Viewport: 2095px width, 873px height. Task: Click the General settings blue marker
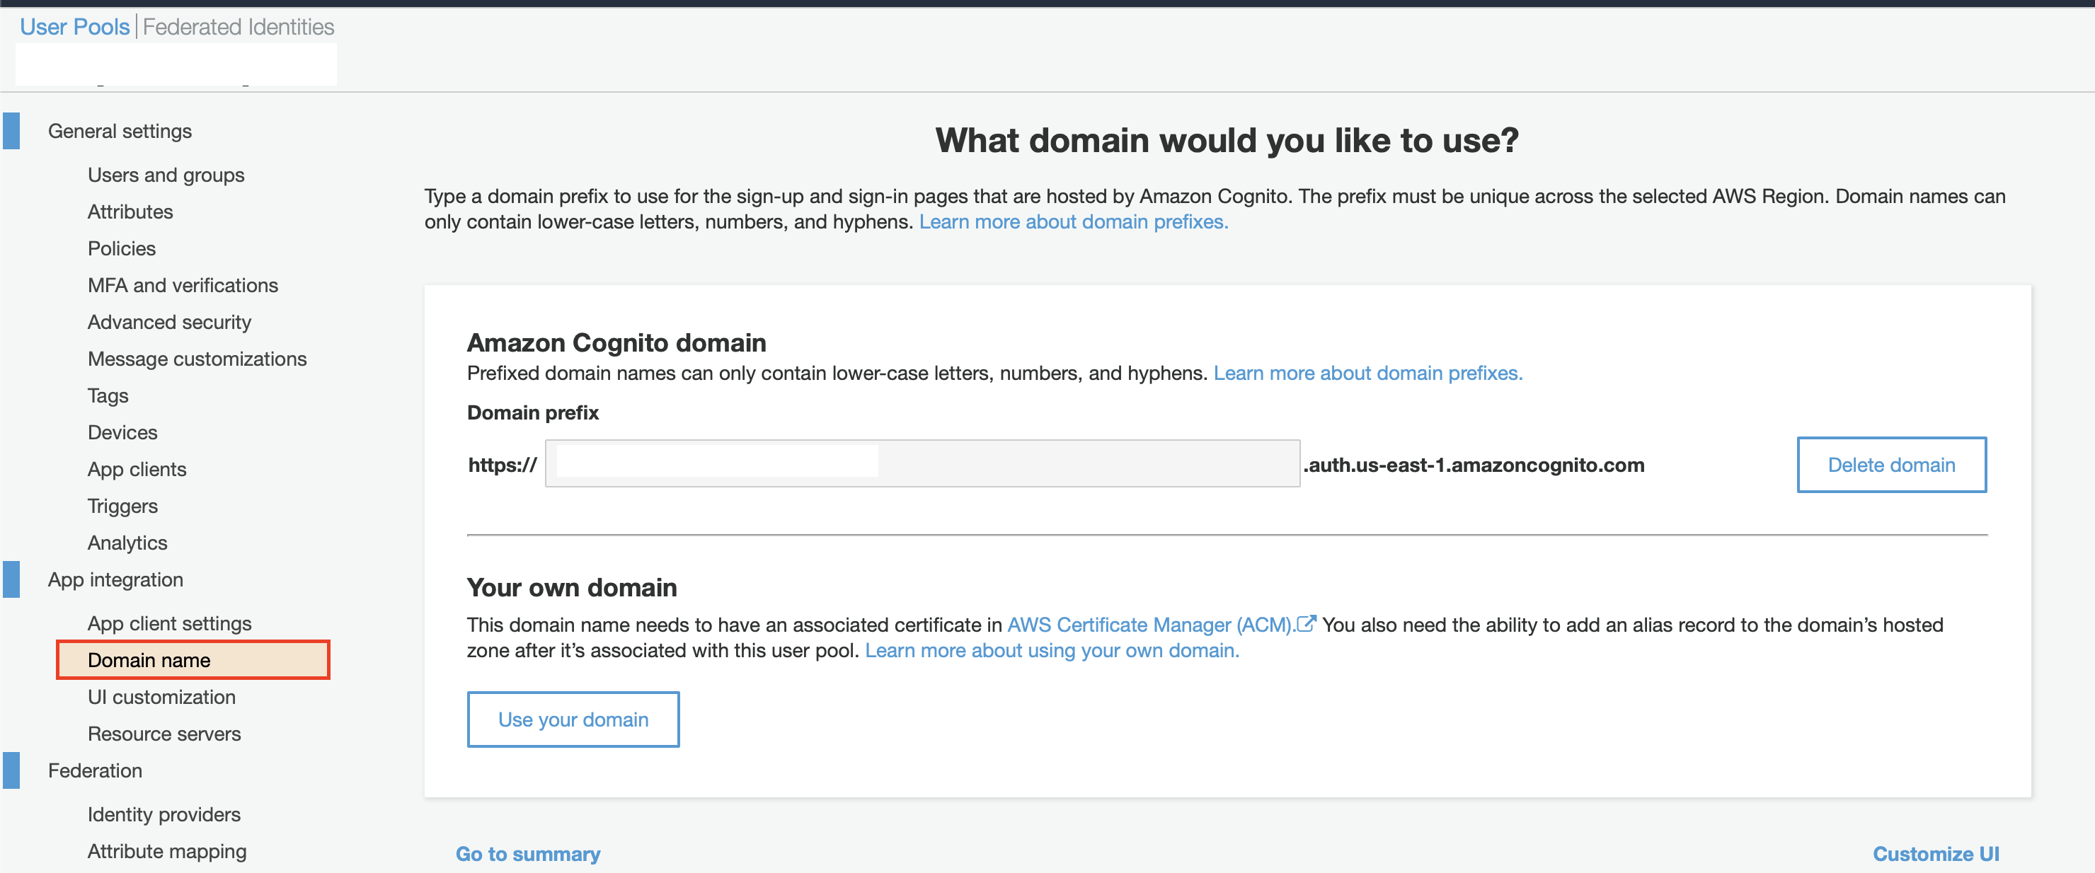[11, 131]
